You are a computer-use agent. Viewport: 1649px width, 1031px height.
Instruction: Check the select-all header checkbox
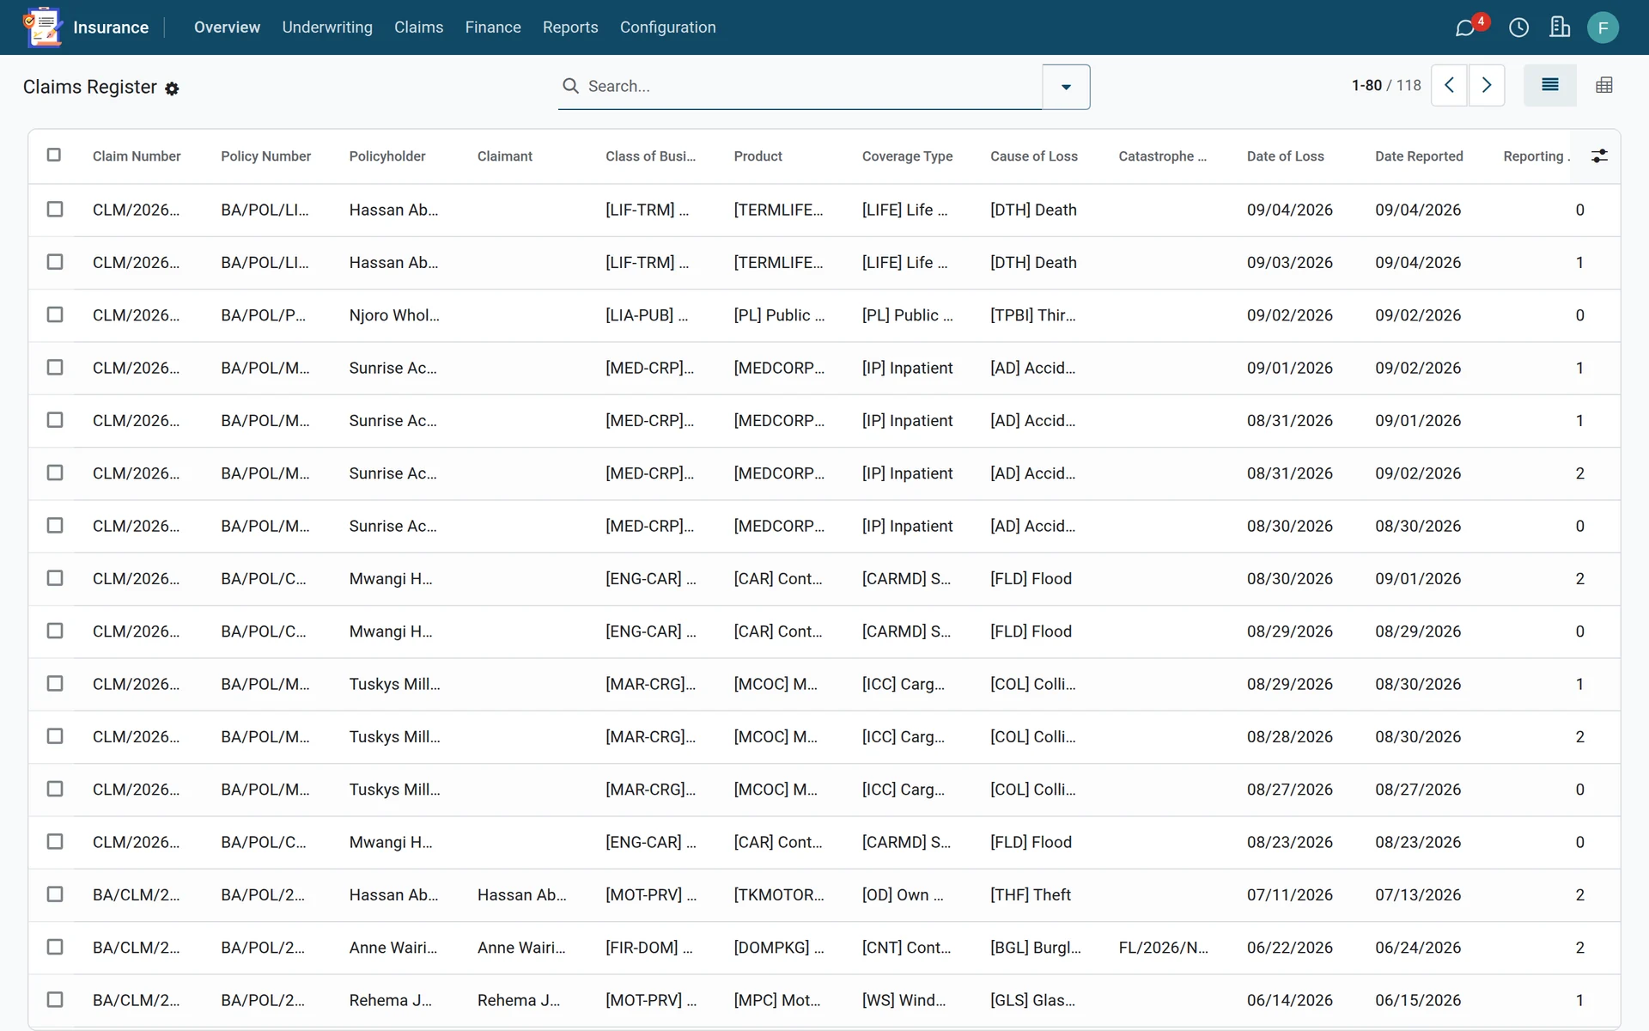coord(54,155)
